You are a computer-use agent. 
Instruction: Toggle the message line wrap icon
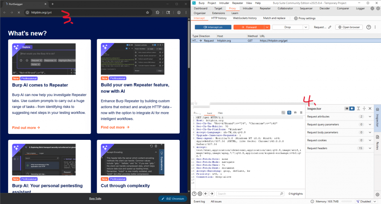(289, 113)
